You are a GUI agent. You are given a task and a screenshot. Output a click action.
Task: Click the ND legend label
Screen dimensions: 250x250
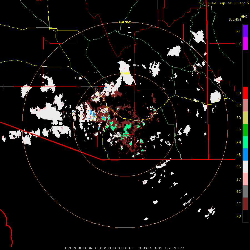(x=238, y=216)
